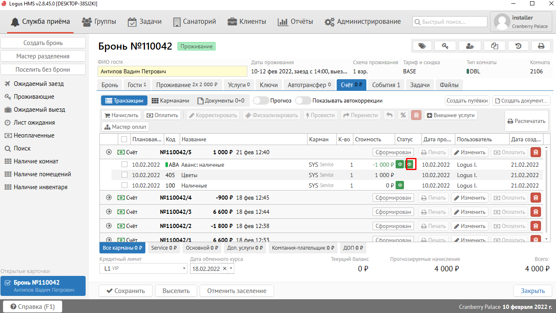Open the Кредитный лимит dropdown
The height and width of the screenshot is (313, 556).
point(184,269)
